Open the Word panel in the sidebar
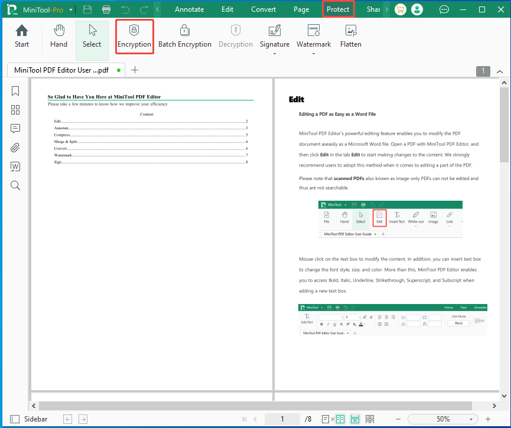Image resolution: width=511 pixels, height=428 pixels. tap(15, 166)
